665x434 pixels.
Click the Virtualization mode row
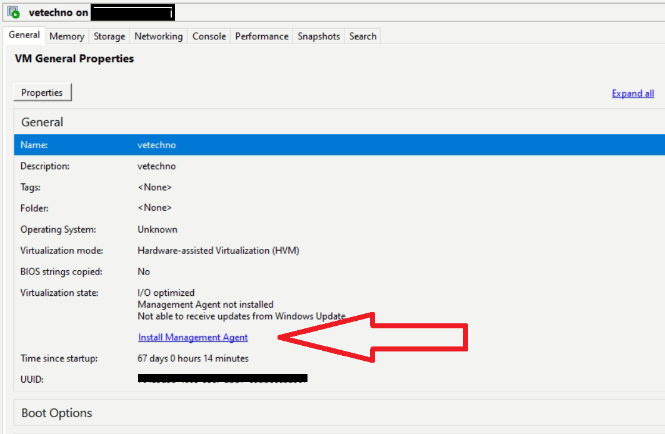click(x=187, y=250)
